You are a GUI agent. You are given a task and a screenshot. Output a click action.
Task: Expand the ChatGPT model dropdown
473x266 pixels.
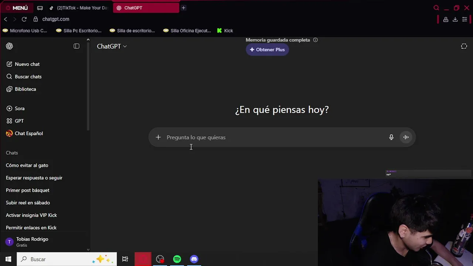112,46
